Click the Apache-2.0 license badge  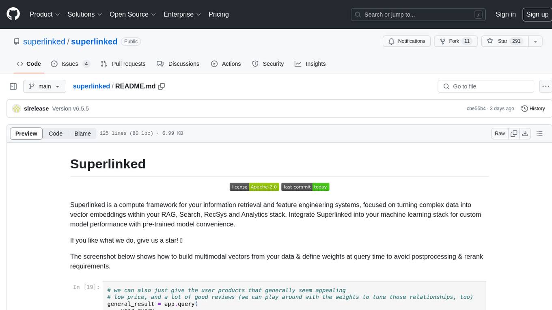pyautogui.click(x=254, y=187)
